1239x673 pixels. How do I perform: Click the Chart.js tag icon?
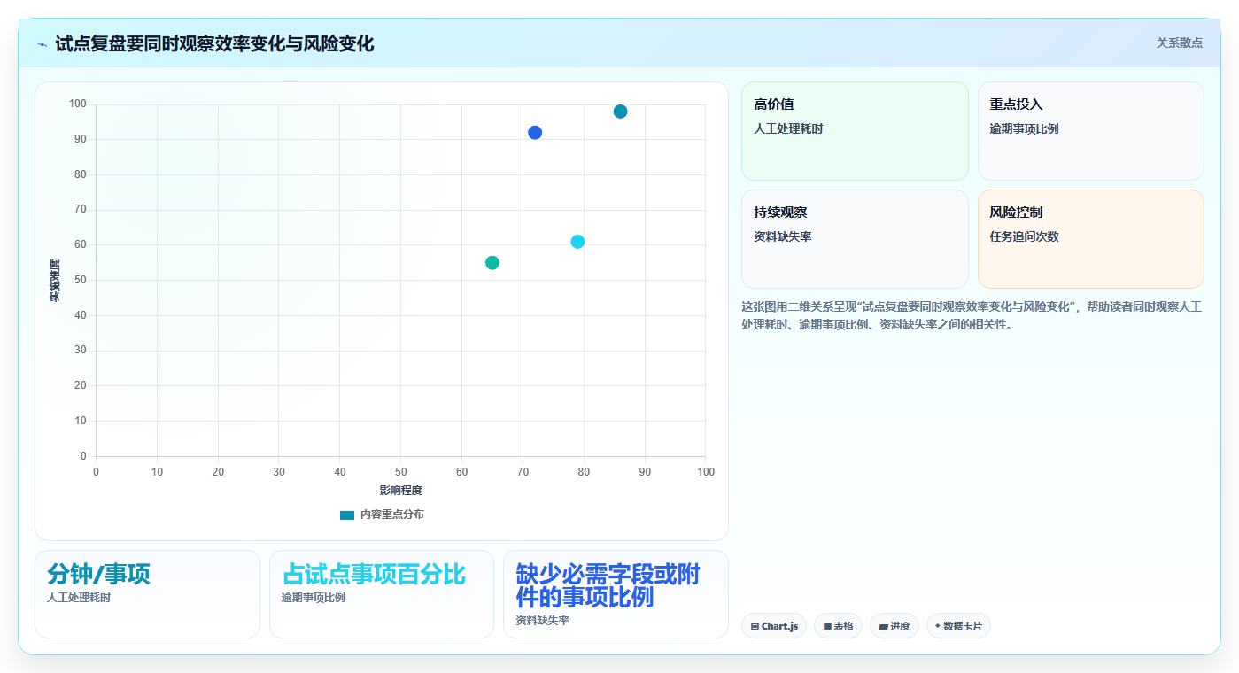pos(755,626)
